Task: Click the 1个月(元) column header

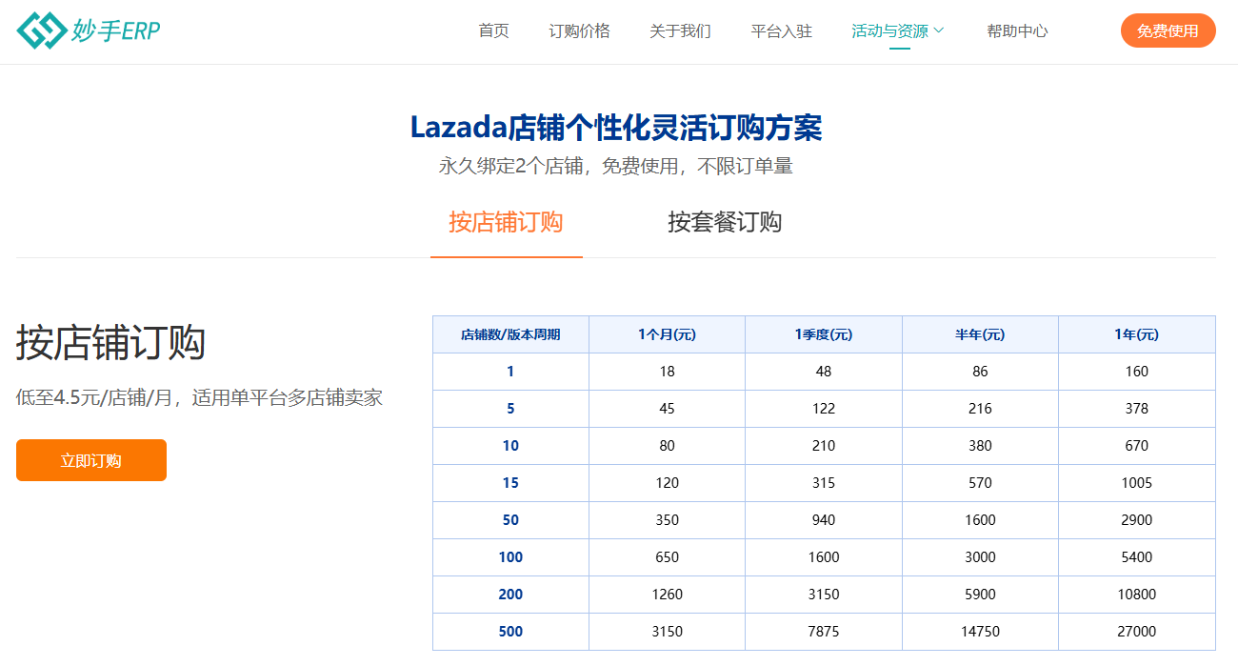Action: click(667, 334)
